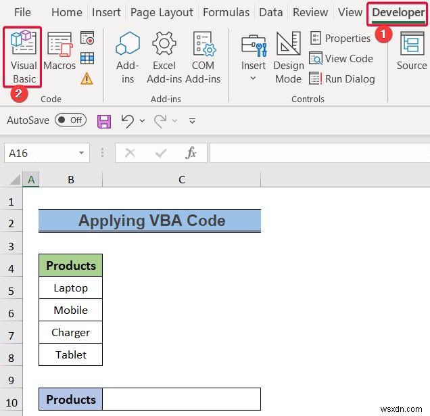Screen dimensions: 430x416
Task: Cancel formula entry with the X
Action: [130, 153]
